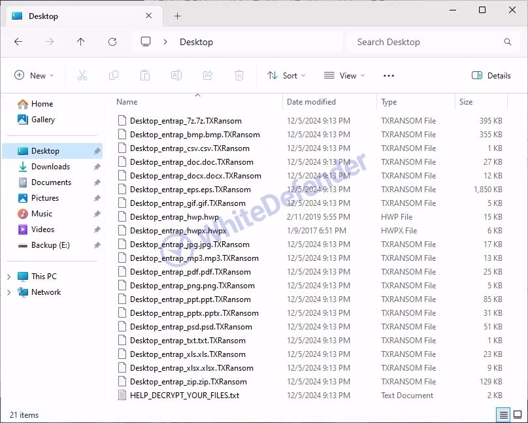Viewport: 528px width, 423px height.
Task: Select file Desktop_entrap_bmp.bmp.TXRansom
Action: tap(195, 135)
